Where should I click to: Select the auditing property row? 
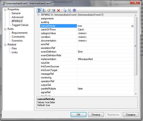click(87, 22)
